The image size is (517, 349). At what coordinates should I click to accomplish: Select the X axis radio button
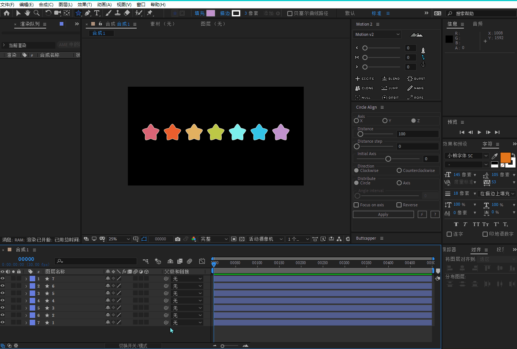(357, 121)
